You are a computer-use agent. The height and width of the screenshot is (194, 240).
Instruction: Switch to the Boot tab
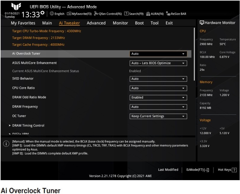(139, 23)
